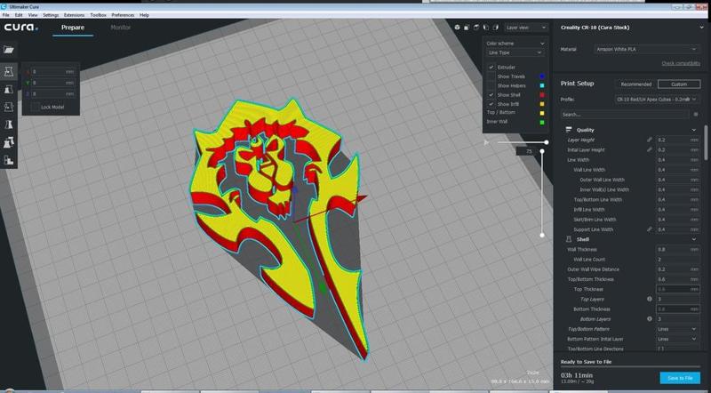Open the Line Type color scheme dropdown
This screenshot has width=711, height=393.
(515, 52)
